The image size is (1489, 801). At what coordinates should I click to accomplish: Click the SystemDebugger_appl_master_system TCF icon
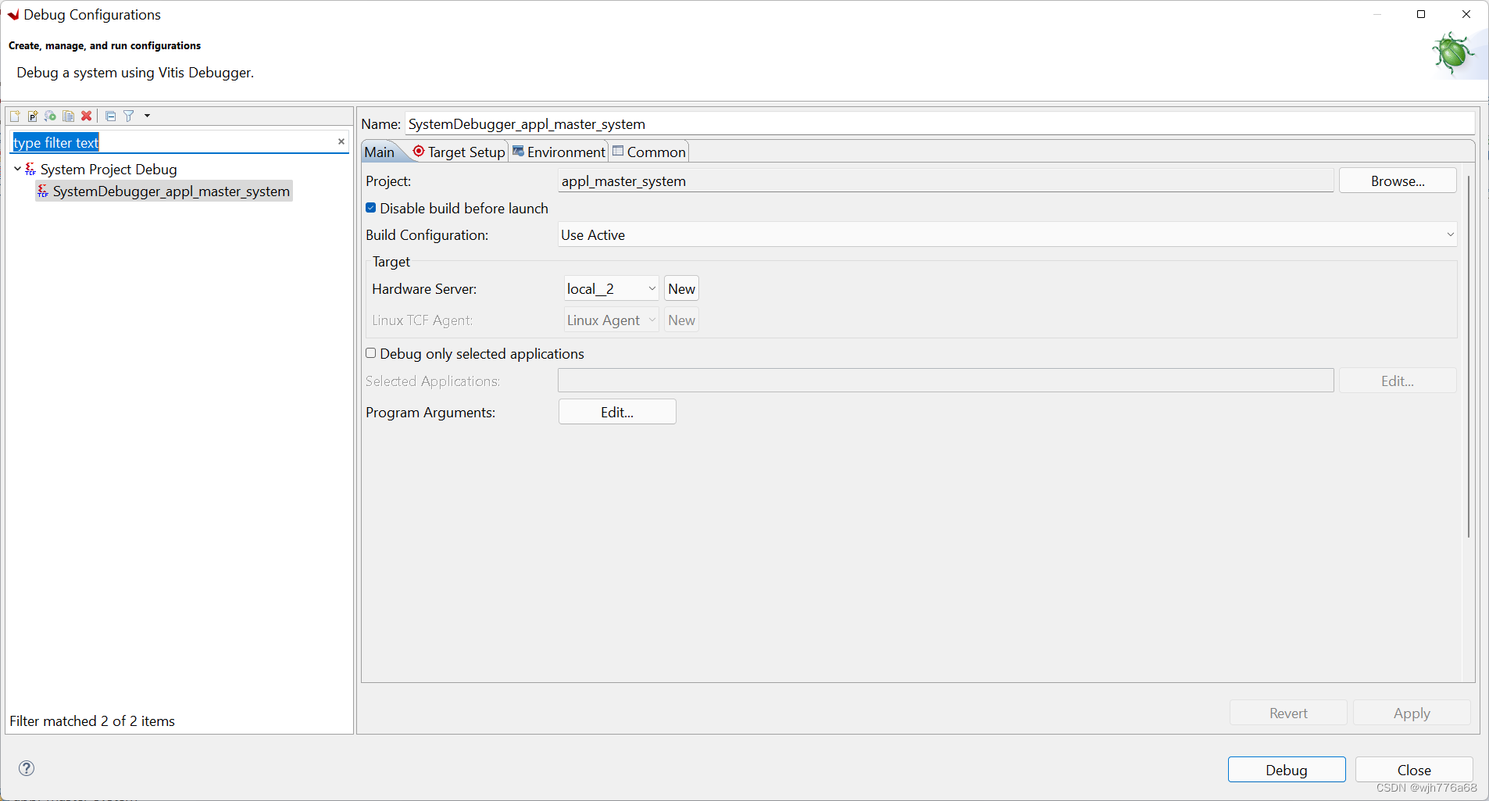43,191
